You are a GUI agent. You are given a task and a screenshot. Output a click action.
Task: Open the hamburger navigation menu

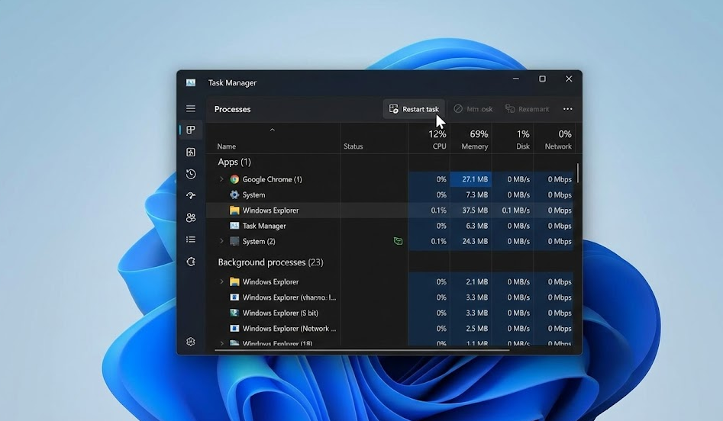190,109
